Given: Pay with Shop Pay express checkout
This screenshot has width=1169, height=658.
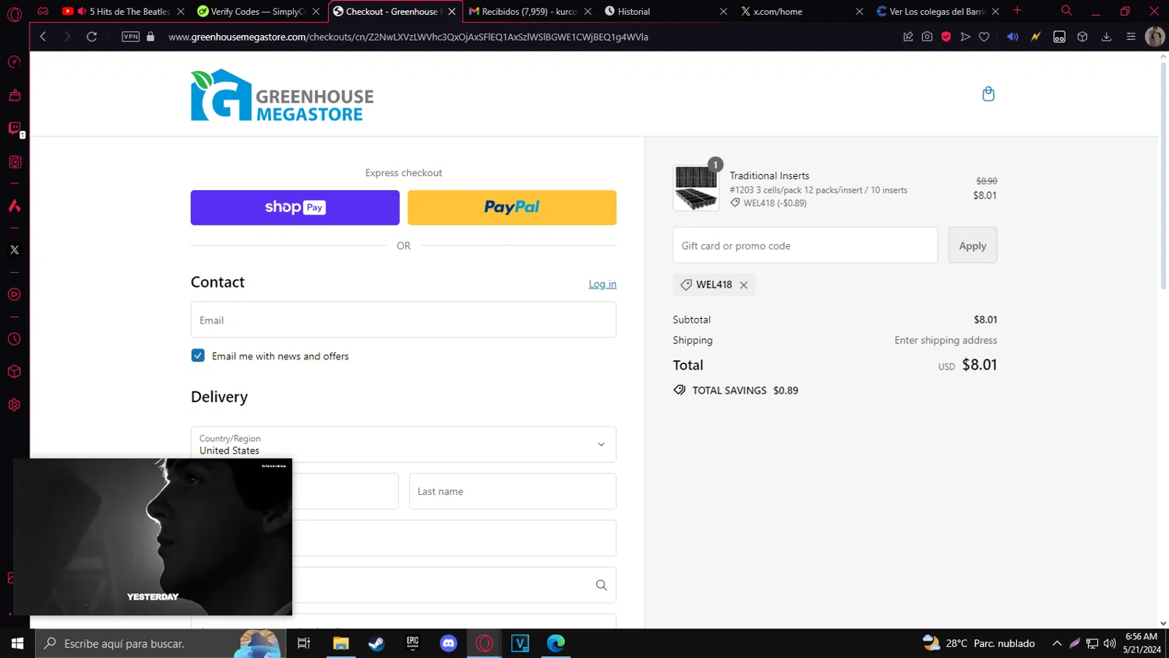Looking at the screenshot, I should (x=295, y=207).
